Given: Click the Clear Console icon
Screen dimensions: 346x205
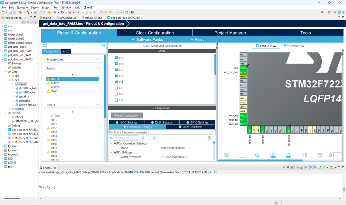Looking at the screenshot, I should [298, 167].
